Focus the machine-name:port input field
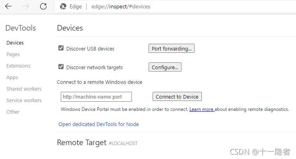 [96, 97]
